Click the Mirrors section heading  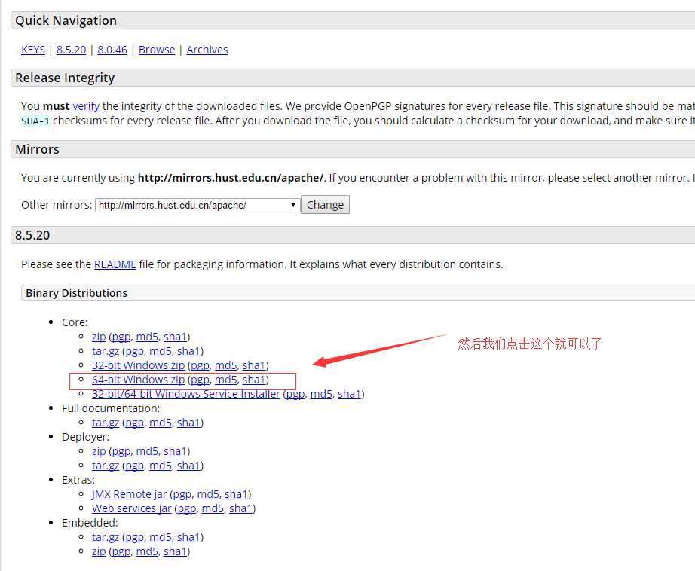(x=37, y=149)
